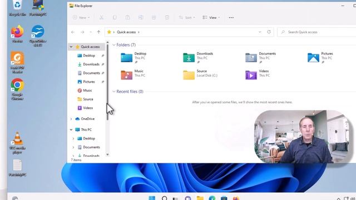The image size is (356, 200).
Task: Open the Sort dropdown
Action: click(x=187, y=17)
